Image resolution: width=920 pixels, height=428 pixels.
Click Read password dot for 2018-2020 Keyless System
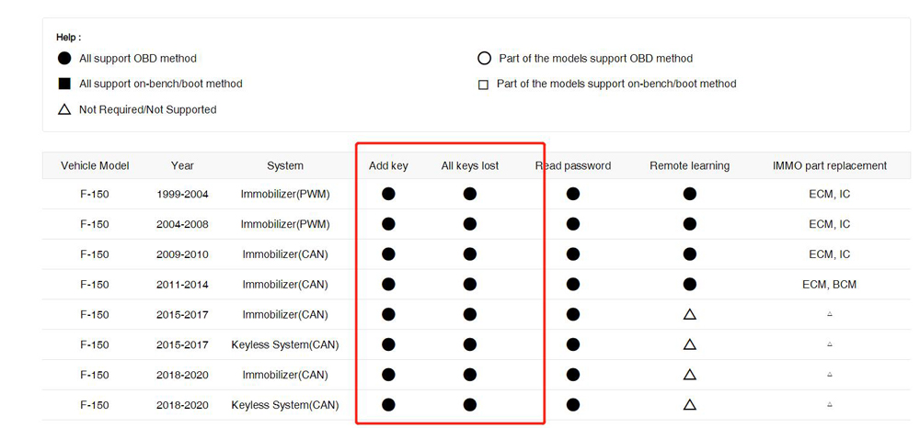pyautogui.click(x=573, y=405)
